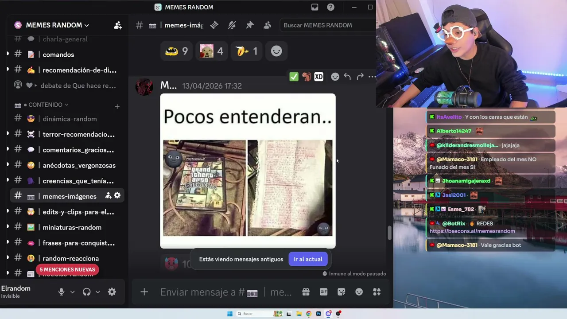The image size is (567, 319).
Task: Click the plus attach button
Action: pos(144,292)
